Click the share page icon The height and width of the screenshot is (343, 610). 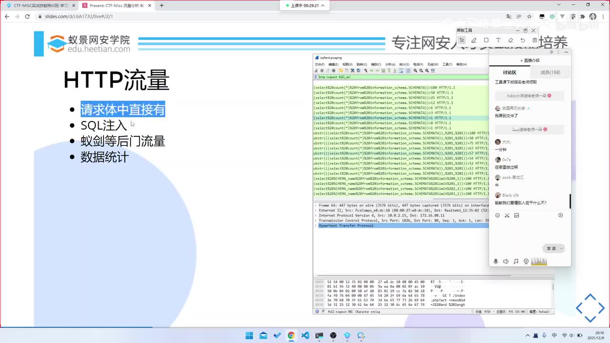(519, 16)
